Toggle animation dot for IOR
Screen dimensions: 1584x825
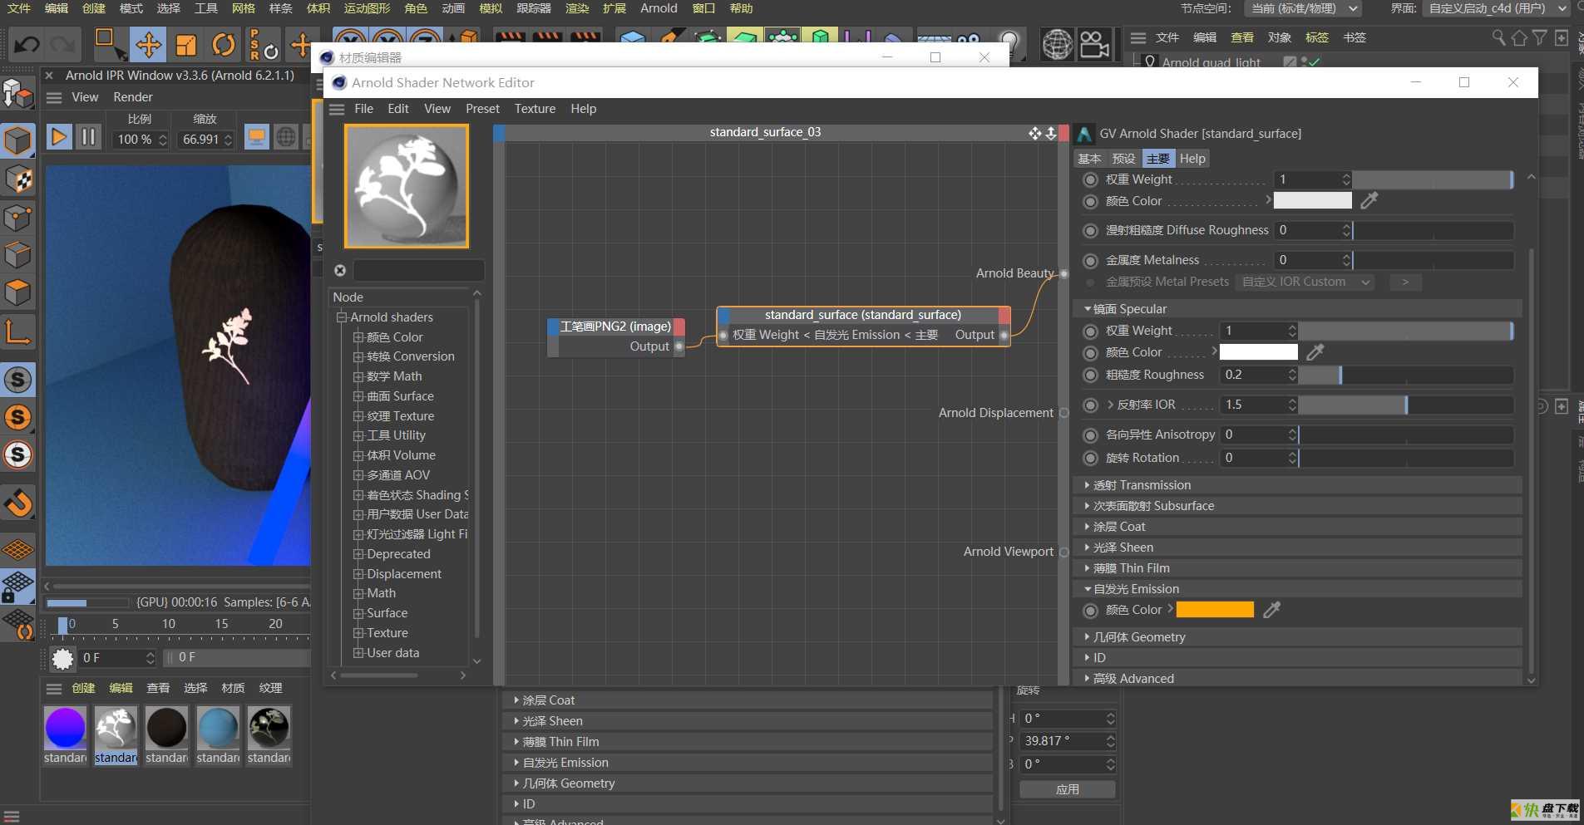coord(1090,405)
